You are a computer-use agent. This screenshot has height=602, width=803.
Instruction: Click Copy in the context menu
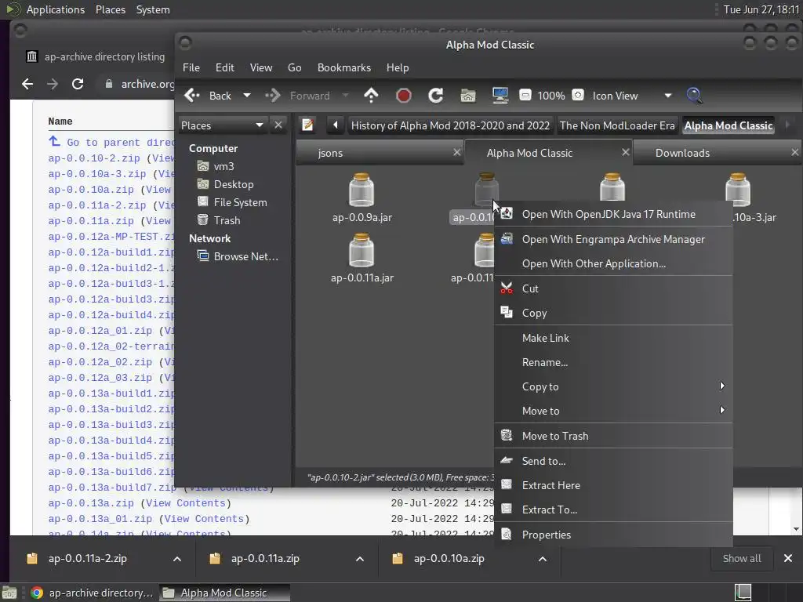tap(613, 313)
